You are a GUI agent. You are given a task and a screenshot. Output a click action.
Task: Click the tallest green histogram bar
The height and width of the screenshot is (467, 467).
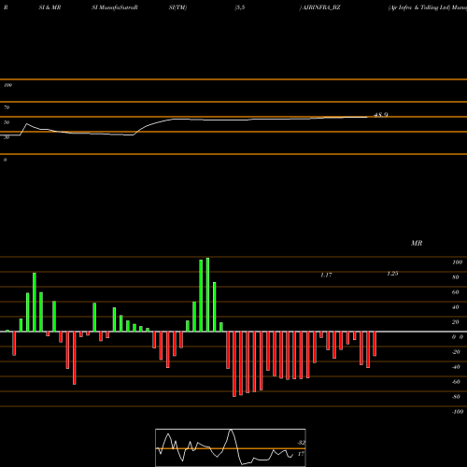coord(207,294)
